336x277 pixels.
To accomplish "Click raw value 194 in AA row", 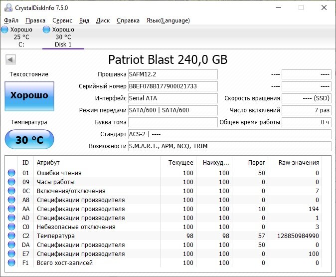I will 314,209.
